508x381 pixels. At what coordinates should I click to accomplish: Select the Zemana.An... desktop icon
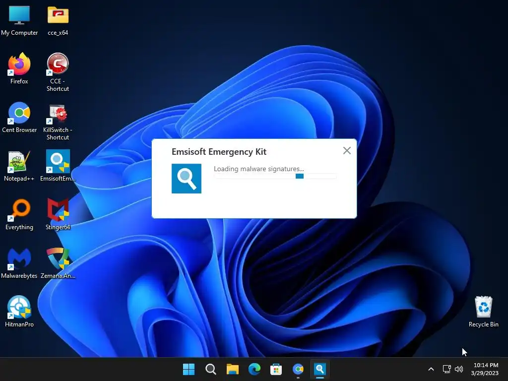coord(58,263)
